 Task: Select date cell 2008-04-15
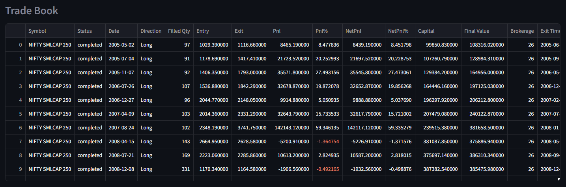[121, 142]
